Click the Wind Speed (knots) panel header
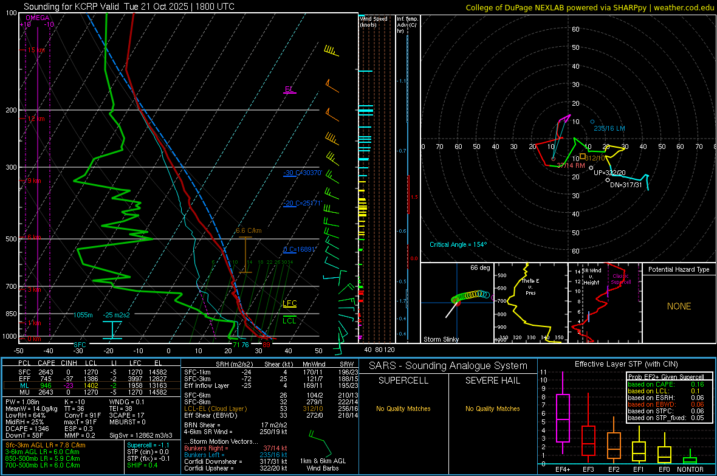Viewport: 717px width, 476px height. pyautogui.click(x=374, y=21)
